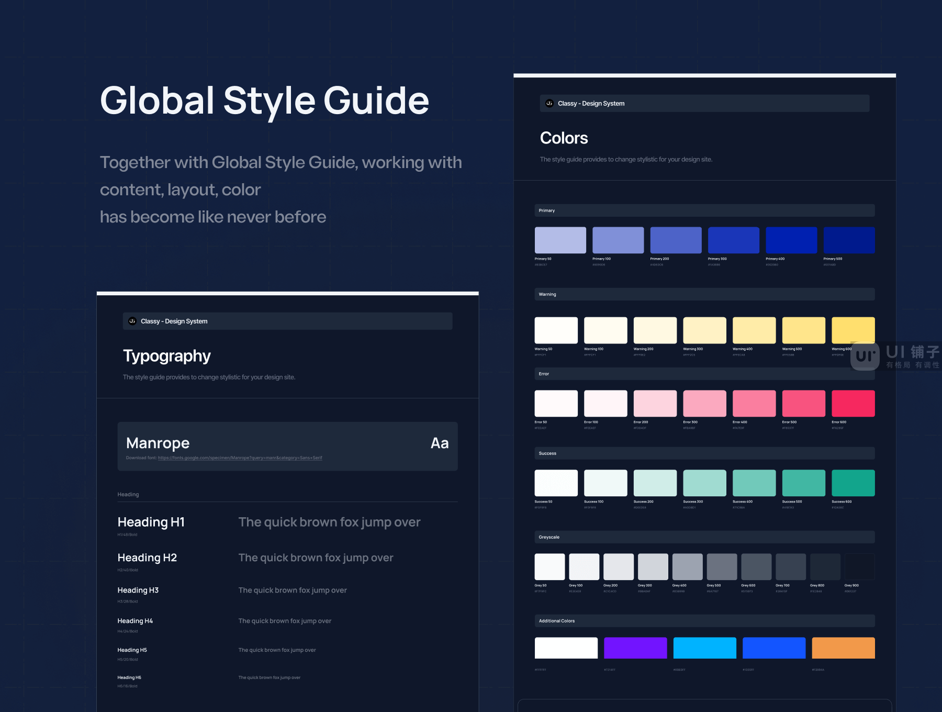This screenshot has width=942, height=712.
Task: Click the Success 300 swatch
Action: click(x=704, y=483)
